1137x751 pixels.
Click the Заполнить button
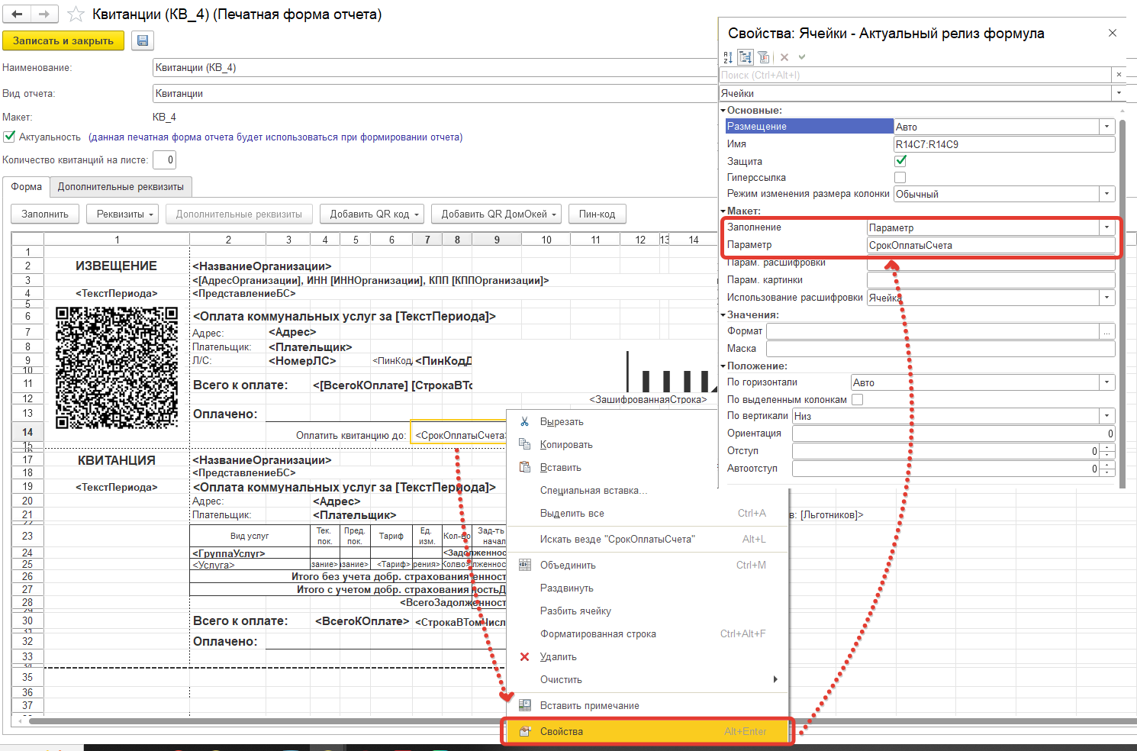[45, 214]
